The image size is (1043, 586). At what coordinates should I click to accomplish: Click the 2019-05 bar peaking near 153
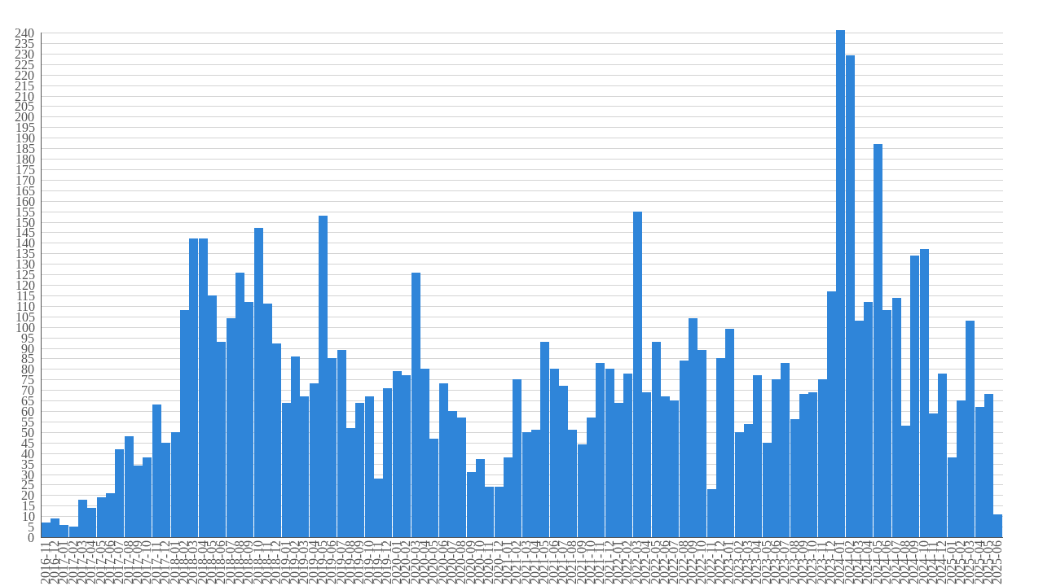[323, 377]
